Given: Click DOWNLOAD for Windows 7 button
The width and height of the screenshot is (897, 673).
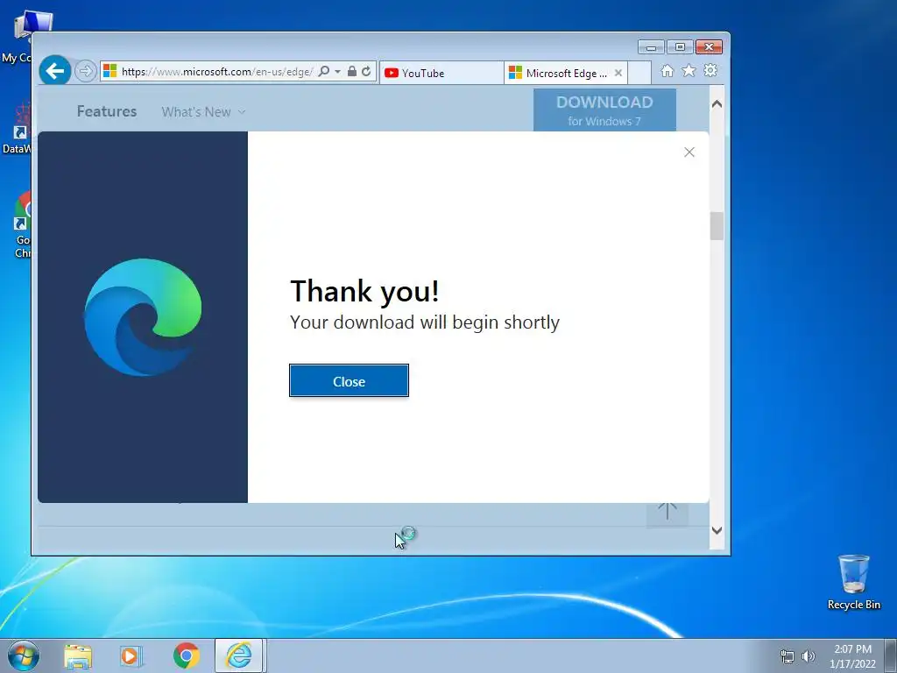Looking at the screenshot, I should [x=604, y=110].
